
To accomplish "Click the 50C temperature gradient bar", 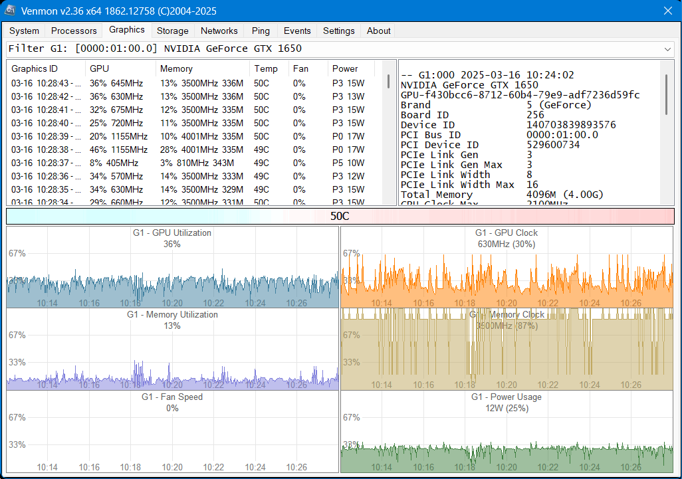I will [340, 216].
